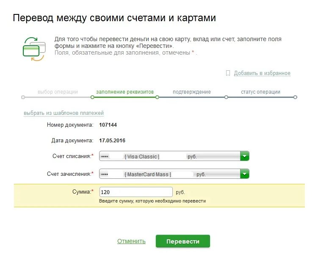Expand the Счет зачисления dropdown arrow

(x=245, y=174)
